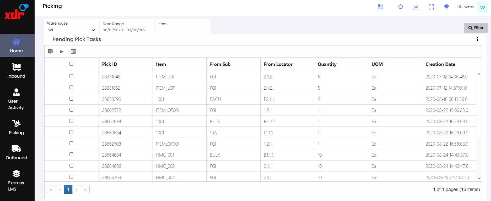
Task: Click the blue layers icon in the header
Action: click(x=446, y=7)
